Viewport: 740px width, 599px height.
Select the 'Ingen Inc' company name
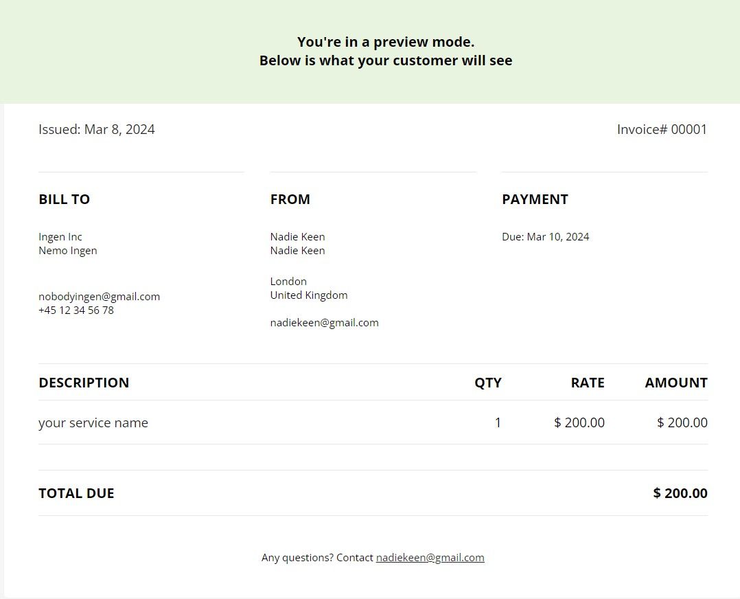click(x=60, y=237)
